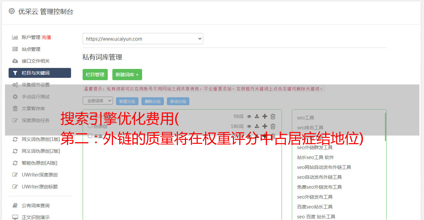424x220 pixels.
Task: Tick the checkbox for the 伪原创 library
Action: click(x=90, y=126)
